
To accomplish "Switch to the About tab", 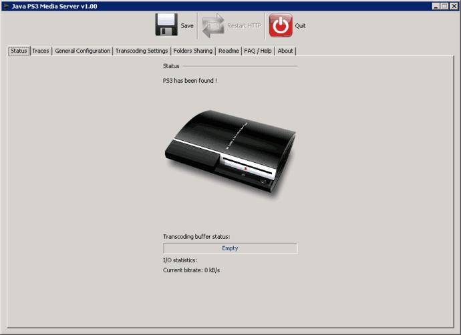I will tap(285, 51).
